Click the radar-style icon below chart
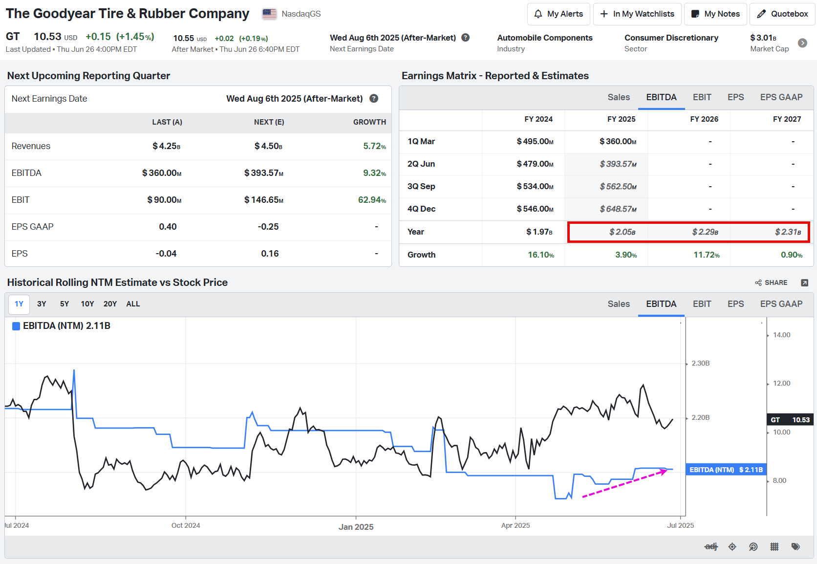Viewport: 817px width, 564px height. (753, 546)
